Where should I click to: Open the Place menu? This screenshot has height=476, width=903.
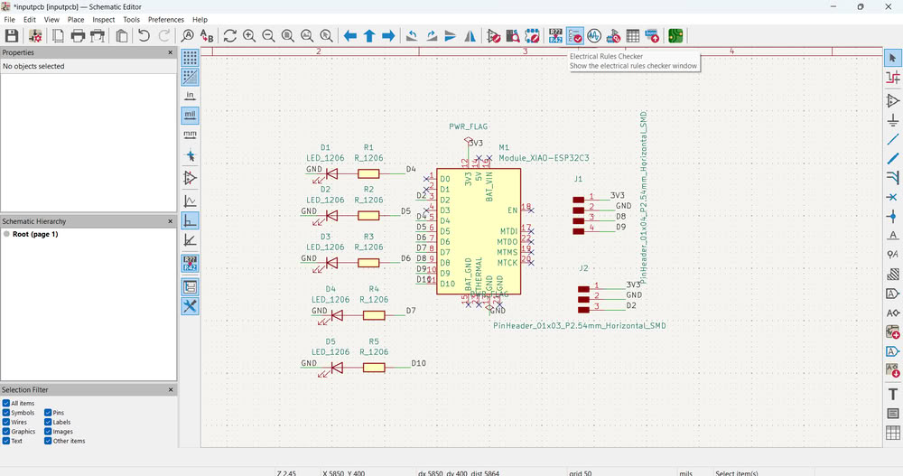pos(76,19)
